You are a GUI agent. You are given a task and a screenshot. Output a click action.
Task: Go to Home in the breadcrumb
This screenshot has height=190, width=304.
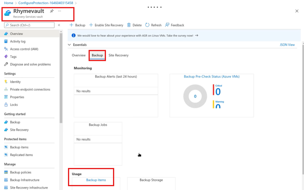click(x=9, y=3)
